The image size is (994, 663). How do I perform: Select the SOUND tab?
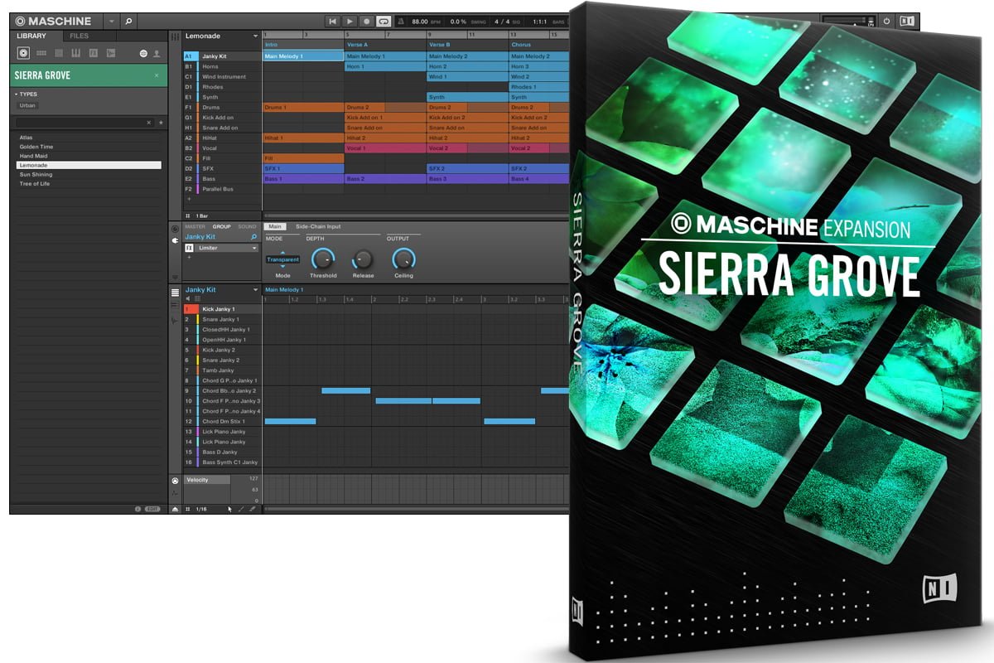click(248, 226)
